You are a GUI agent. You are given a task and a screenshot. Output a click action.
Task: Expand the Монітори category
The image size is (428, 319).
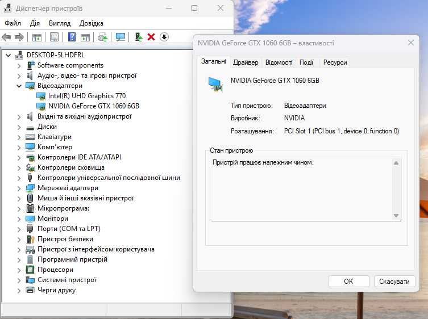point(19,219)
